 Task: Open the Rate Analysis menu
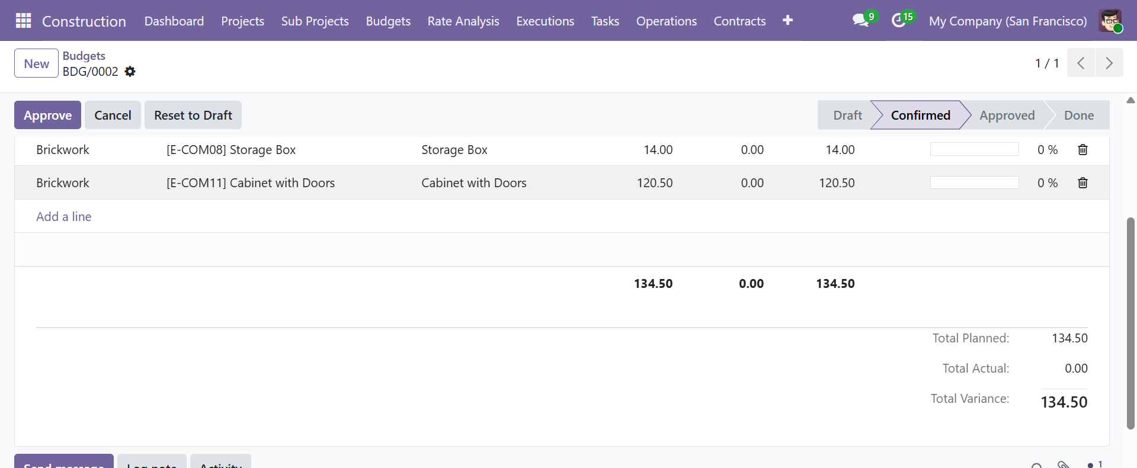point(463,21)
